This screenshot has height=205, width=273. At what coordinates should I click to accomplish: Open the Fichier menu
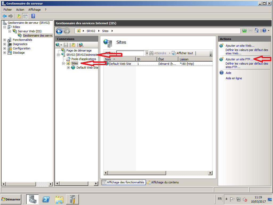click(x=7, y=9)
